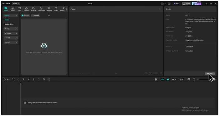Viewport: 219px width, 116px height.
Task: Choose the Select pointer tool
Action: click(5, 80)
